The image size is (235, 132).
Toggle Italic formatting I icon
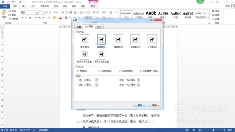pos(26,18)
